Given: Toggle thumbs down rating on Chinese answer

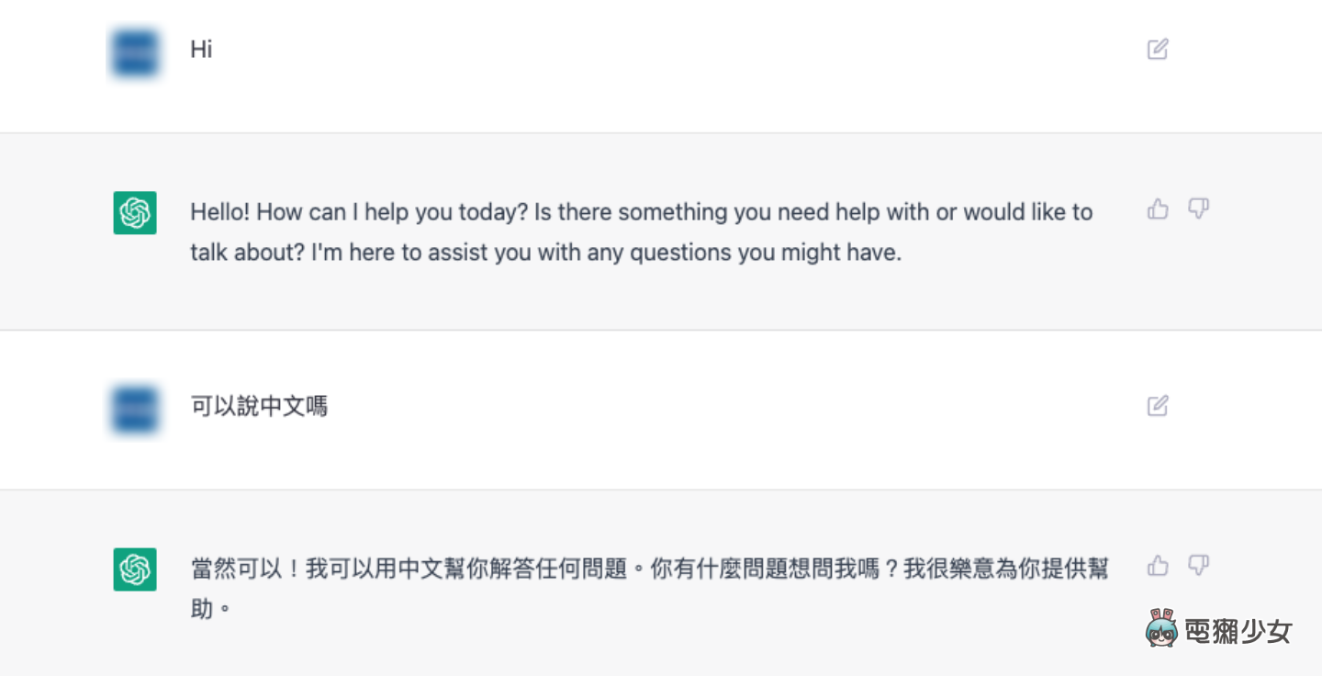Looking at the screenshot, I should pyautogui.click(x=1200, y=567).
